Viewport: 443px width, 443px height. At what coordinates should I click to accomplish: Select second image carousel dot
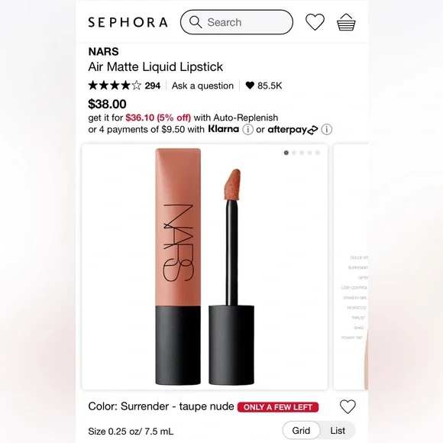pos(294,153)
